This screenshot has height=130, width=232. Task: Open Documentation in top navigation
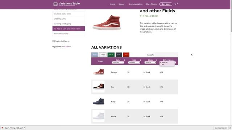[136, 4]
